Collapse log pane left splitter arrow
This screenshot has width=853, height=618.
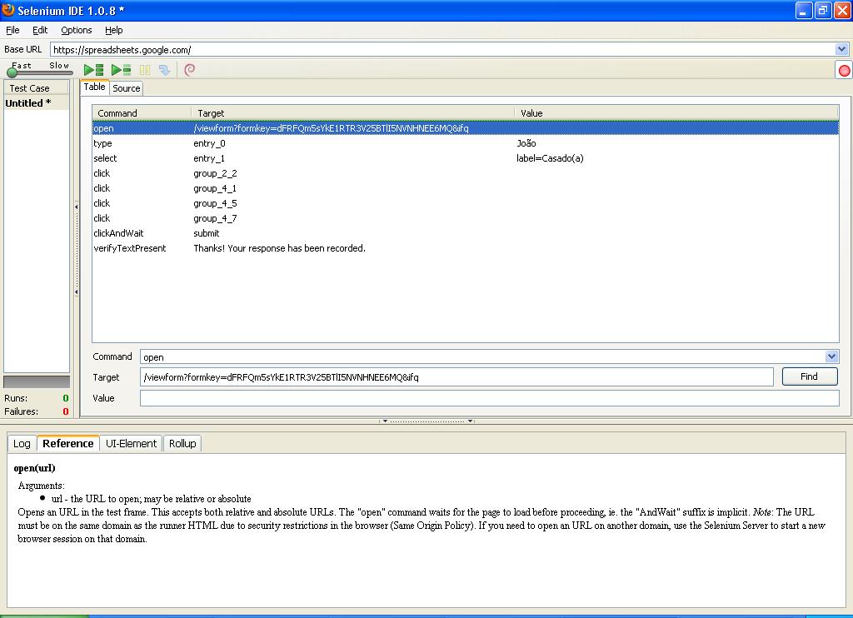[385, 421]
